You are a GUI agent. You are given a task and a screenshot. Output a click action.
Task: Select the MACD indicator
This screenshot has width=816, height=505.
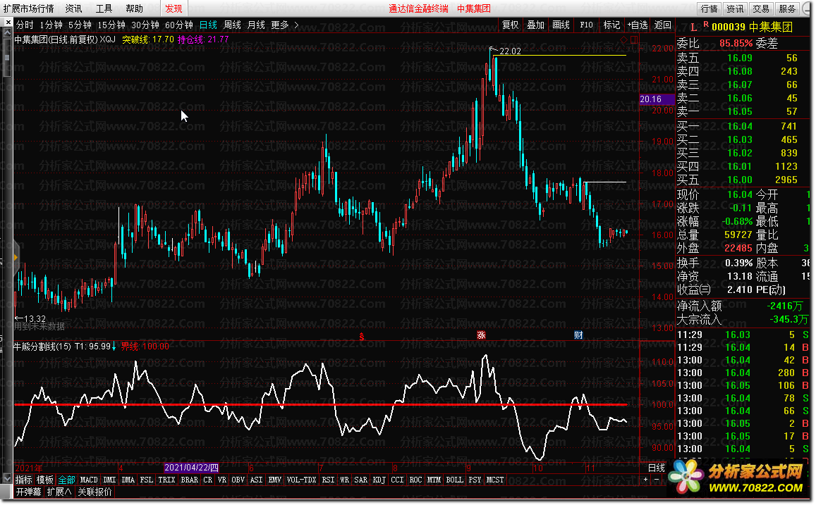tap(88, 480)
